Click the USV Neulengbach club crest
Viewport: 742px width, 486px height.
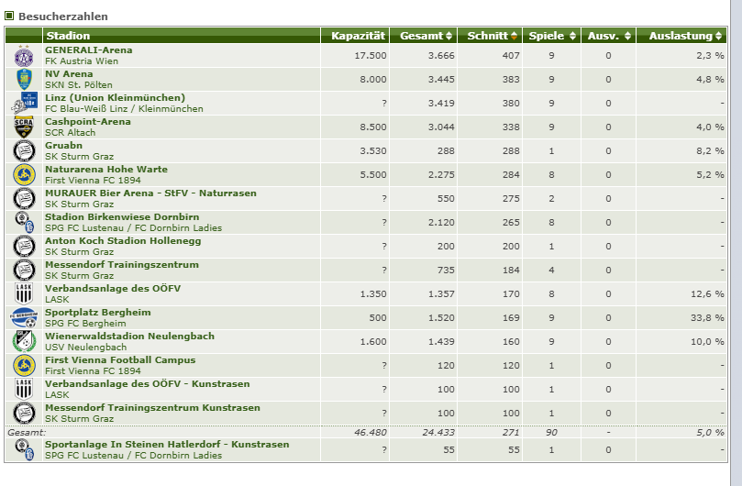[24, 342]
